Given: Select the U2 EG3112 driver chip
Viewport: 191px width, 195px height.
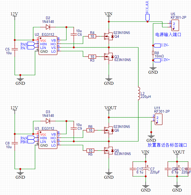Looking at the screenshot, I should click(x=48, y=46).
